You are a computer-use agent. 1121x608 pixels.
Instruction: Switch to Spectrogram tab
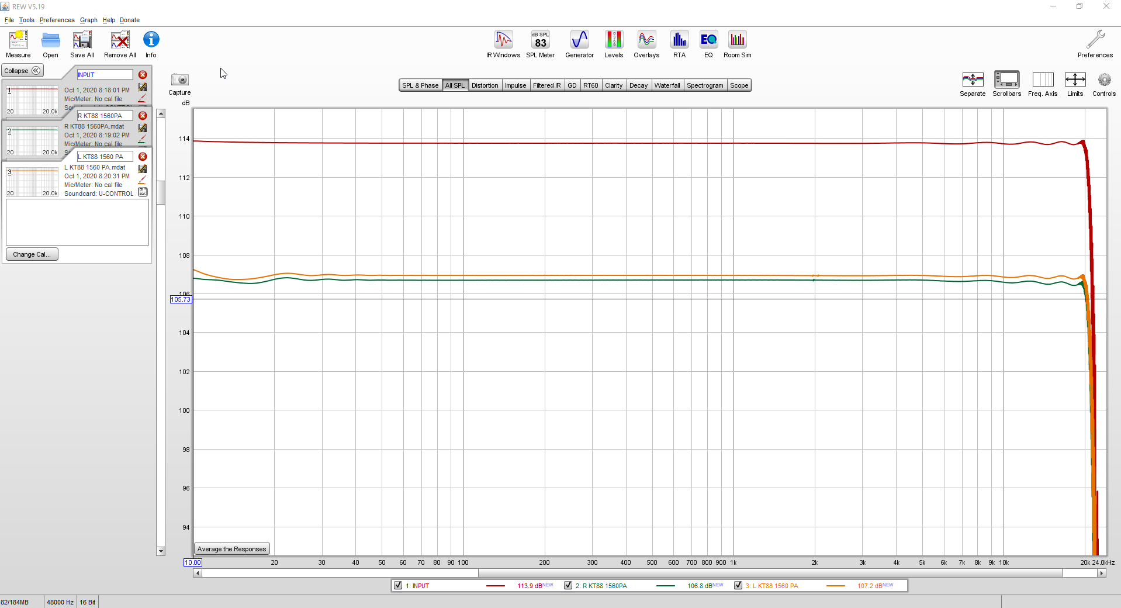(x=705, y=85)
